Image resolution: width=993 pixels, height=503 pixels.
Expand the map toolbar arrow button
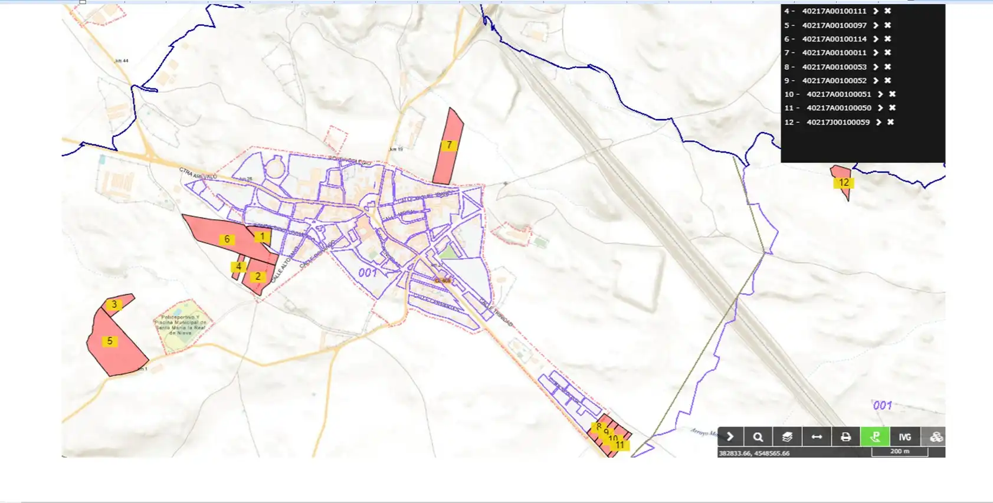pyautogui.click(x=730, y=437)
